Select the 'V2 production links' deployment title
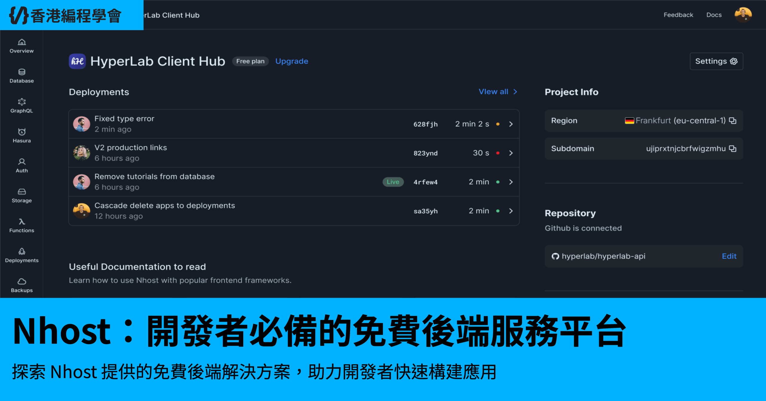The width and height of the screenshot is (766, 401). pyautogui.click(x=131, y=148)
